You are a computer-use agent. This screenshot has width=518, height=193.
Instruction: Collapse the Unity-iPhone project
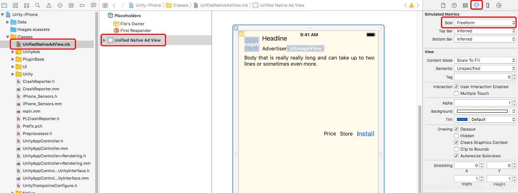[x=3, y=15]
